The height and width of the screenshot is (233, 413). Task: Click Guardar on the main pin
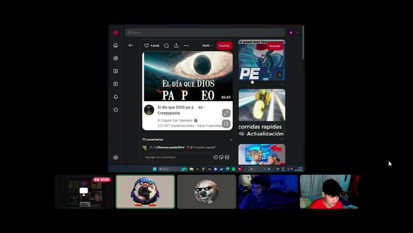[224, 46]
